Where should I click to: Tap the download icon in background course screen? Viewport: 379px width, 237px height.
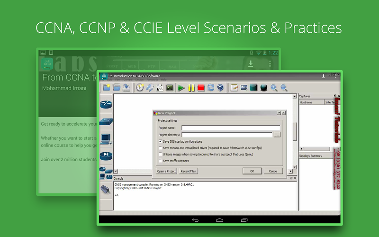(x=251, y=64)
